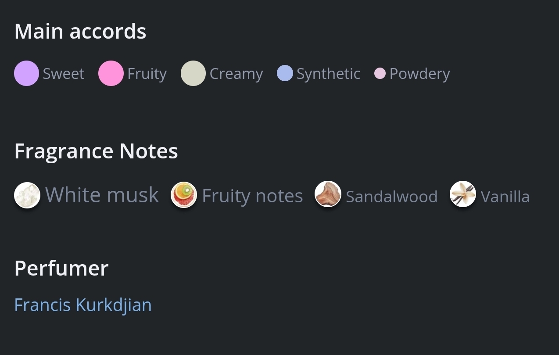This screenshot has height=355, width=559.
Task: Select the purple Sweet accord circle
Action: [27, 73]
